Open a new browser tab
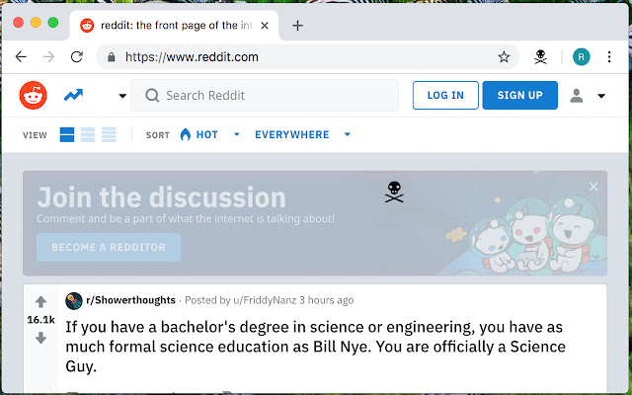The image size is (632, 395). pos(298,26)
